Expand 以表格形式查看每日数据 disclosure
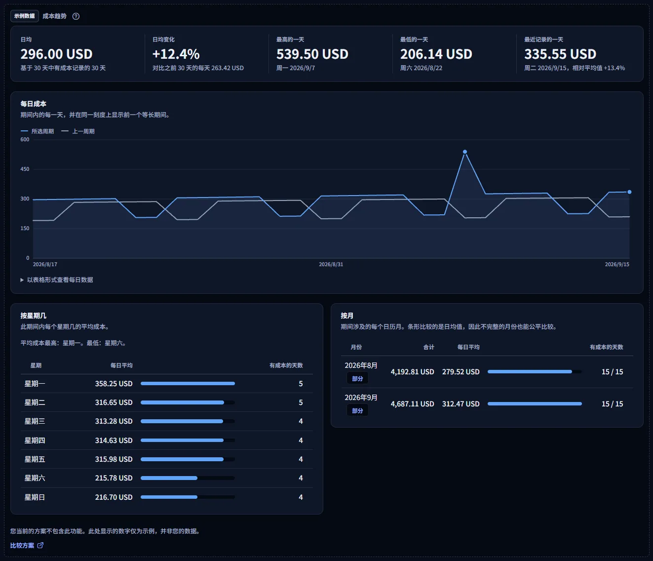The width and height of the screenshot is (653, 561). click(x=57, y=280)
